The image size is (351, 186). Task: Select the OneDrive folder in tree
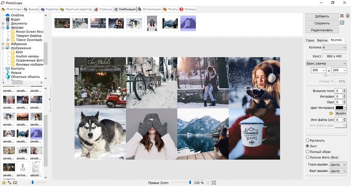[18, 15]
